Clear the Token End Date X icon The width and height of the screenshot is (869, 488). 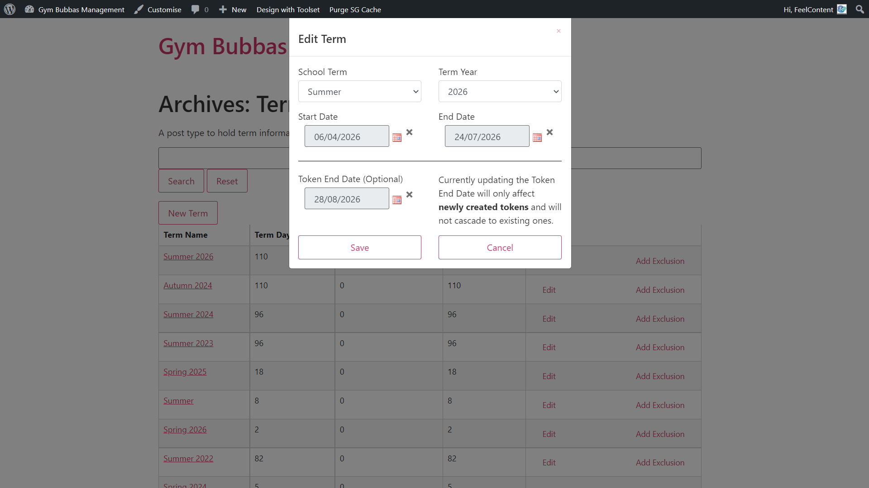pyautogui.click(x=409, y=195)
